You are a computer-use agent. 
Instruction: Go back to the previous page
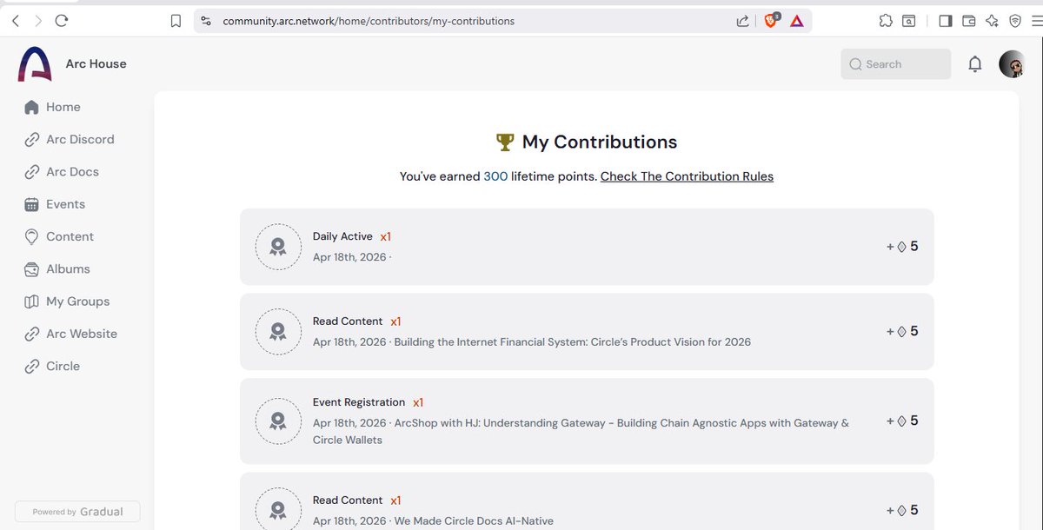16,21
